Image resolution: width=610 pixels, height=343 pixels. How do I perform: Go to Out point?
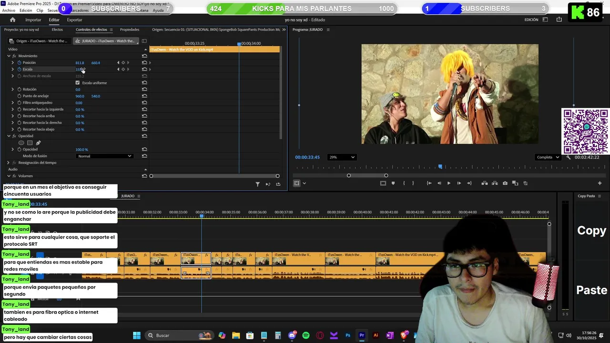point(469,183)
